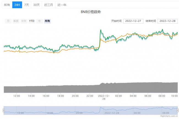Select the 半年 zoom range button
Image resolution: width=179 pixels, height=119 pixels.
[x=24, y=21]
